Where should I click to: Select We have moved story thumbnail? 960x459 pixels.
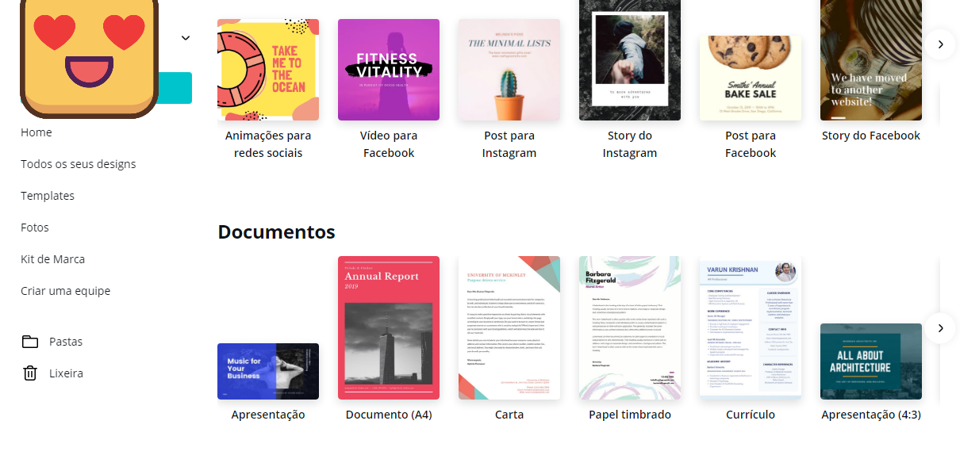pyautogui.click(x=871, y=60)
